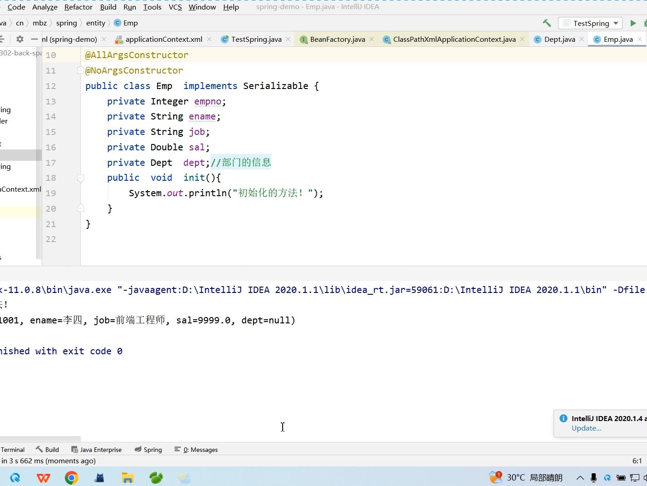Open the TestSpring run configuration dropdown
This screenshot has height=486, width=647.
(590, 23)
